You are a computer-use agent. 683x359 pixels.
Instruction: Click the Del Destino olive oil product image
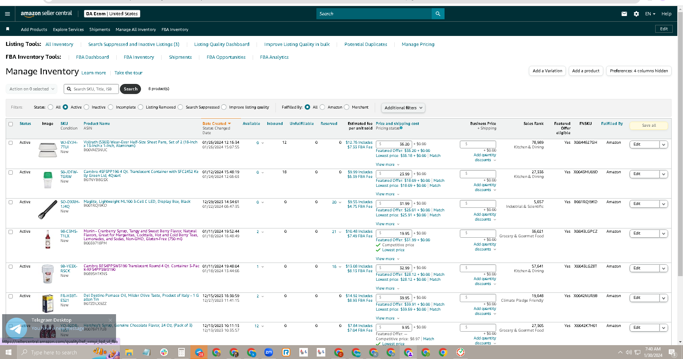point(48,303)
